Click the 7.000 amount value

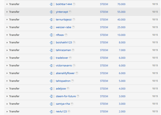click(x=122, y=50)
